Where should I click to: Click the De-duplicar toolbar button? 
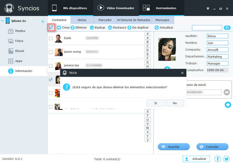click(x=138, y=28)
